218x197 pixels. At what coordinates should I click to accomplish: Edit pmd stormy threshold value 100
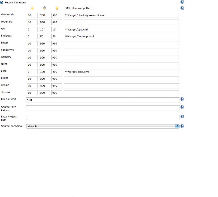pyautogui.click(x=44, y=71)
